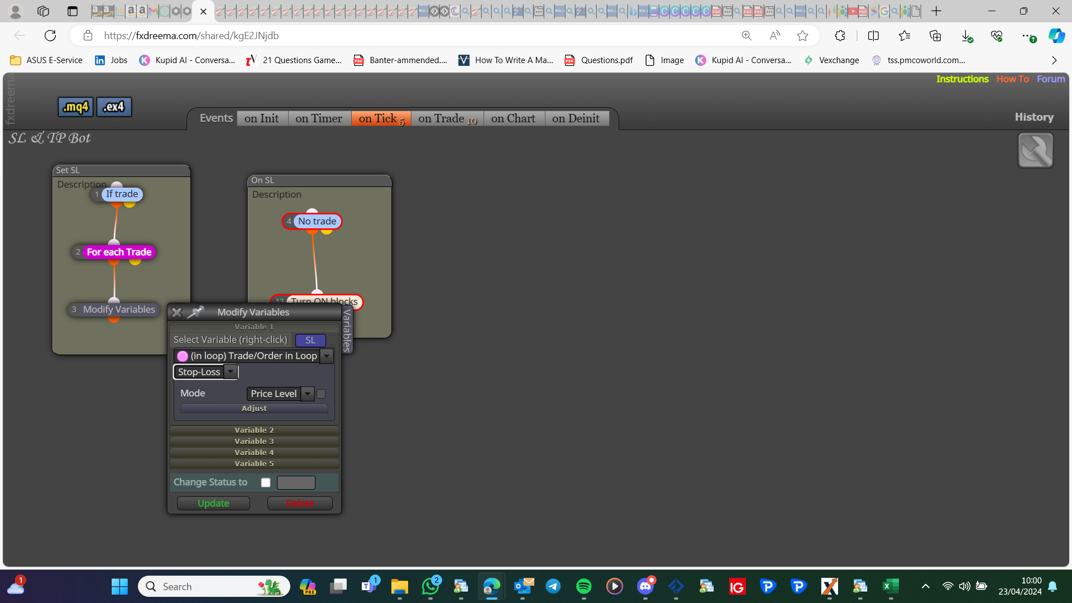
Task: Expand the Adjust section
Action: pos(254,409)
